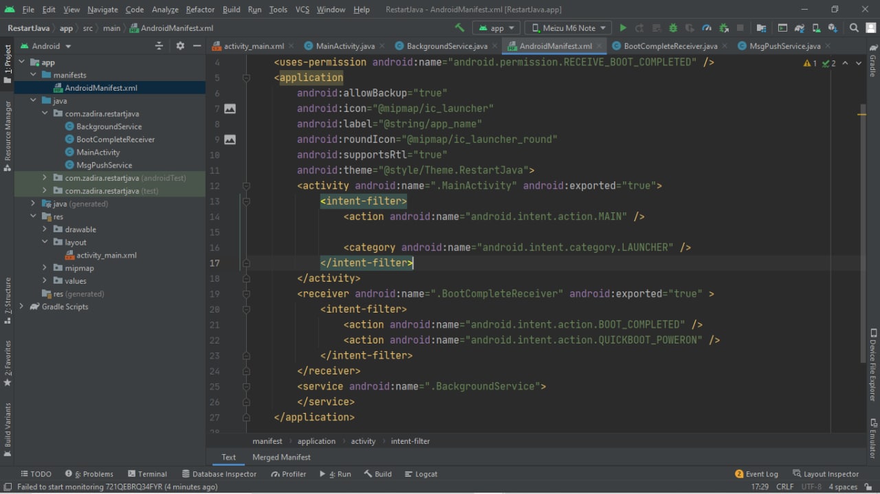Screen dimensions: 880x494
Task: Switch to the Merged Manifest tab
Action: (281, 457)
